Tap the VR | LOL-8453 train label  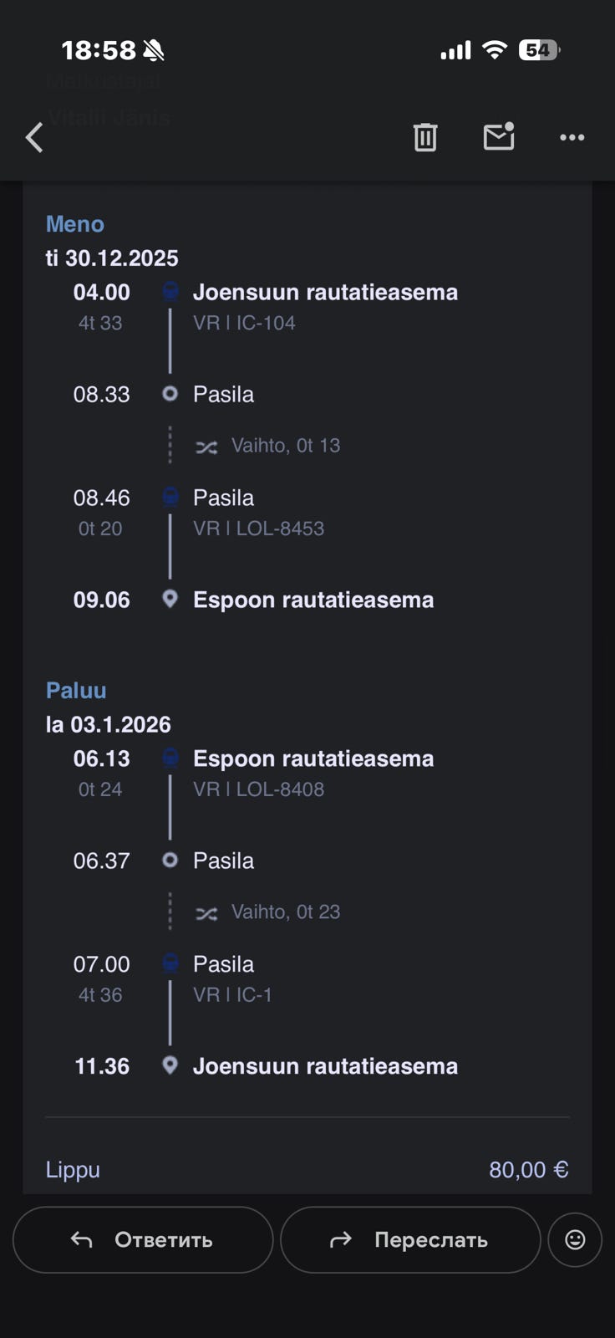coord(258,529)
